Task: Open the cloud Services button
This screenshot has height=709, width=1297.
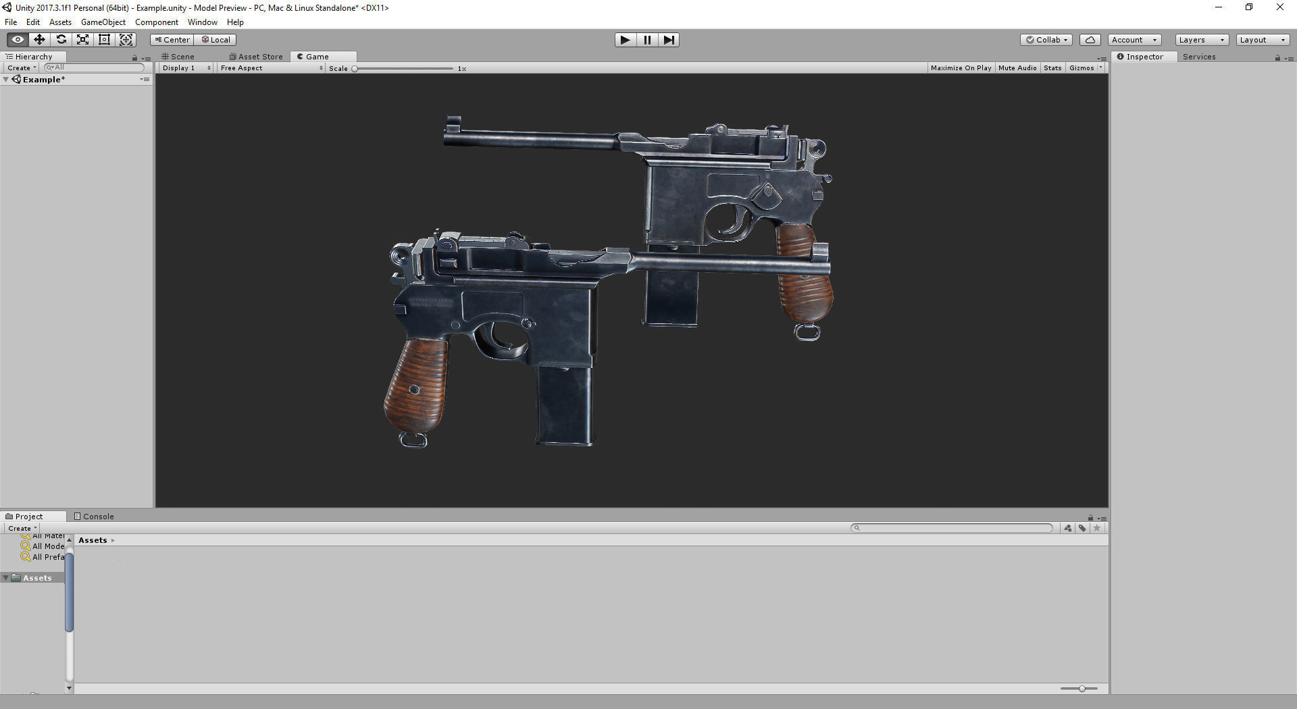Action: [x=1090, y=40]
